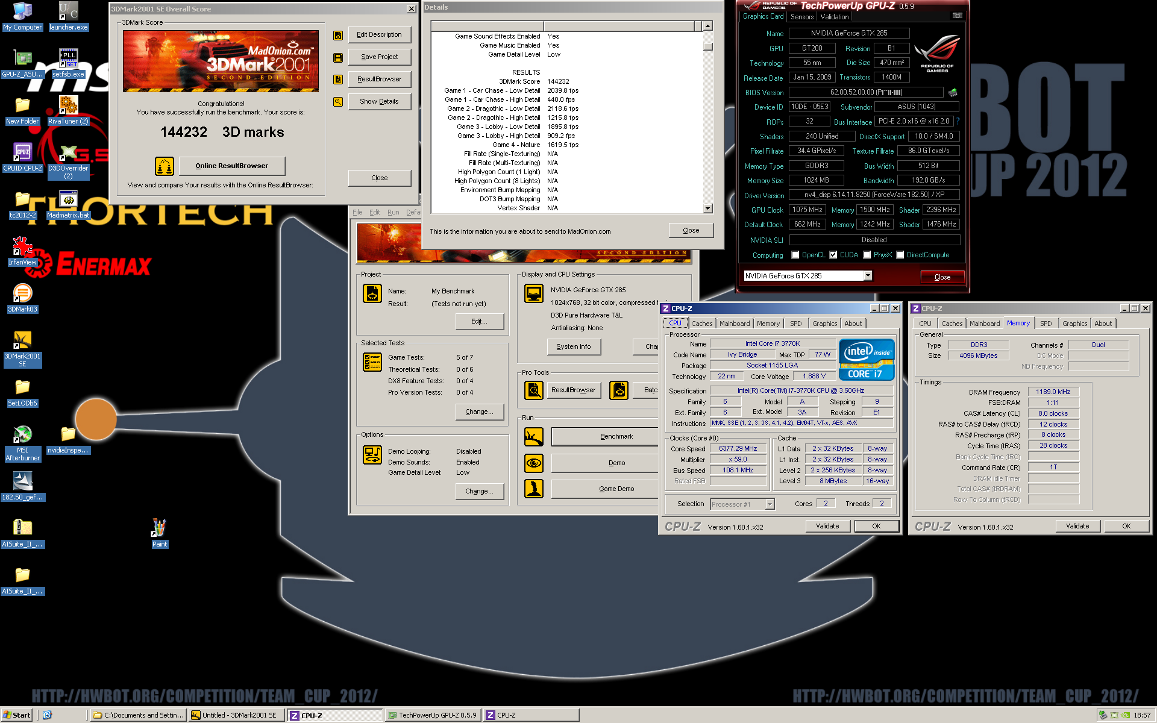Click the GPU-Z BIOS save chip icon
Image resolution: width=1157 pixels, height=723 pixels.
coord(953,93)
